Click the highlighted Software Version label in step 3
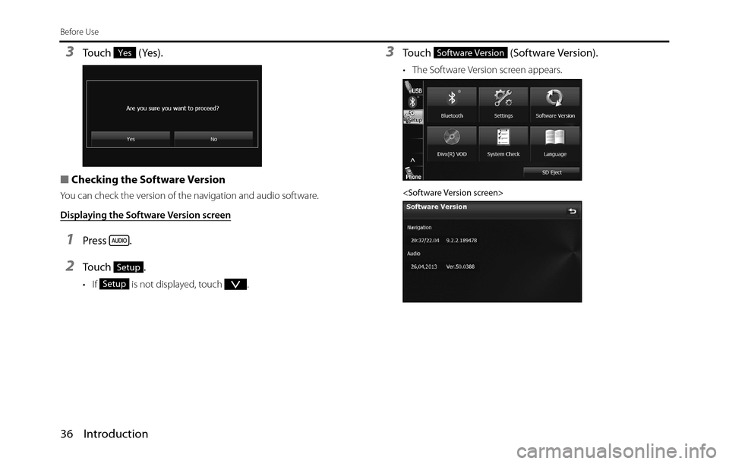 [x=471, y=53]
